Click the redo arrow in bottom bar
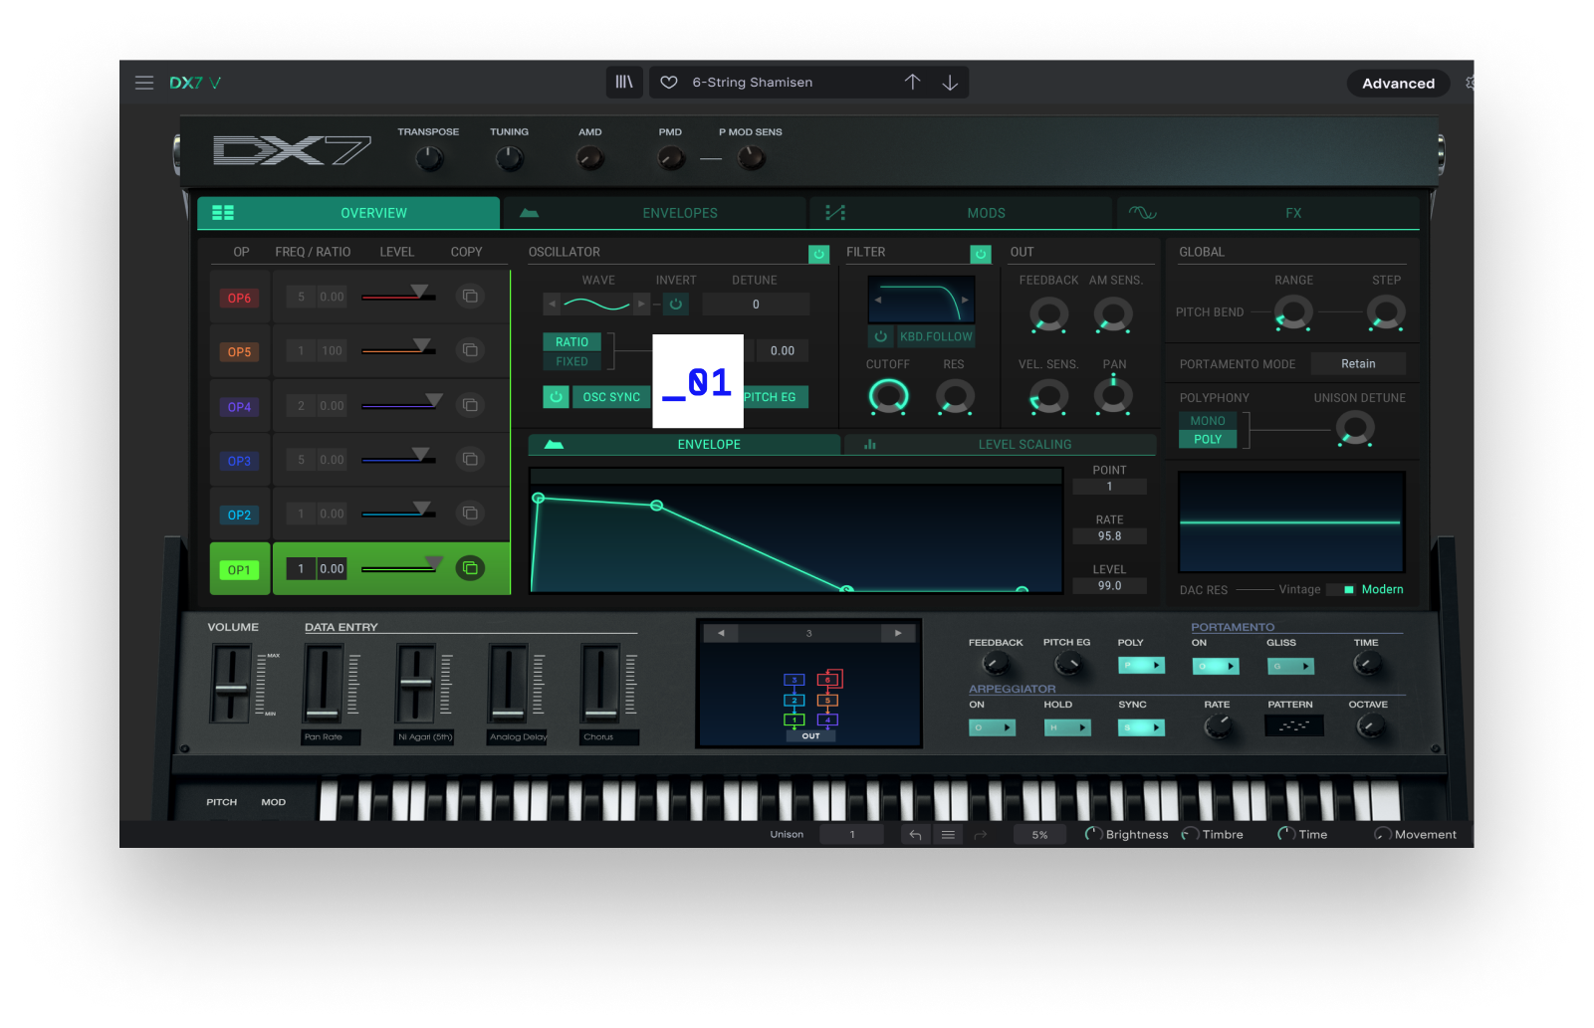 point(980,835)
